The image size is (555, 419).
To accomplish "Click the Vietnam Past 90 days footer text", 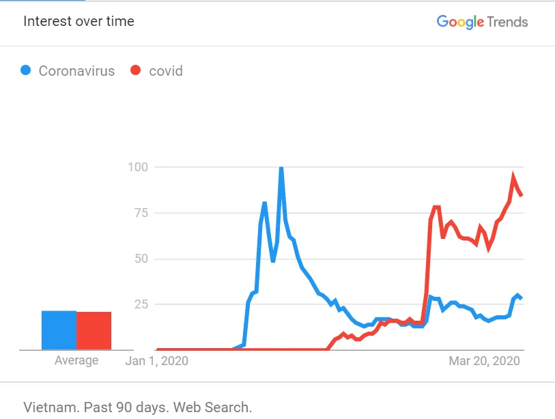I will 138,407.
